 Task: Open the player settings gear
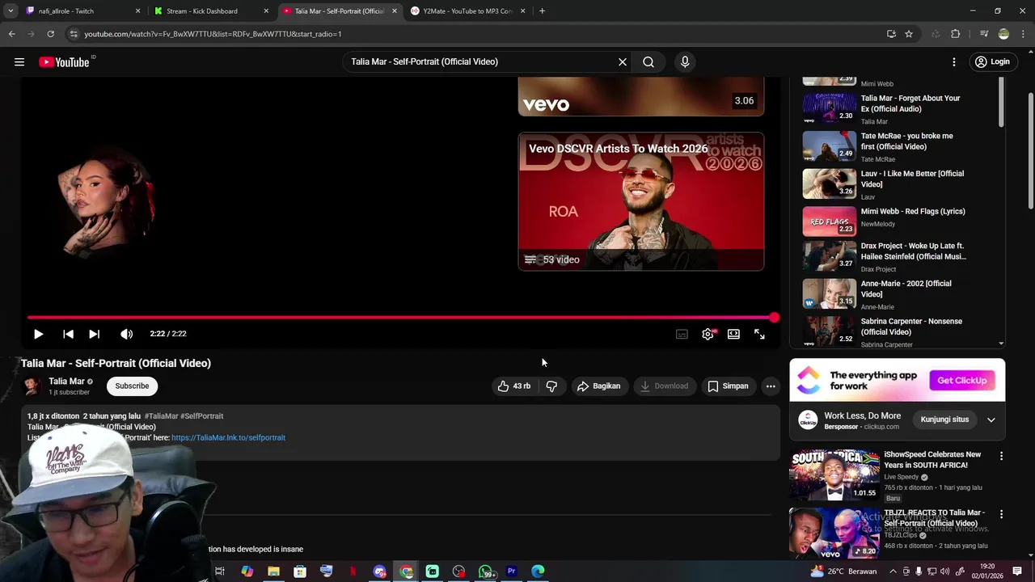click(x=708, y=334)
